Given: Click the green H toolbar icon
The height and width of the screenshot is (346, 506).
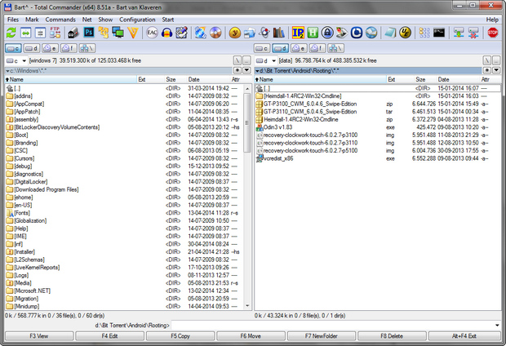Looking at the screenshot, I should click(313, 33).
